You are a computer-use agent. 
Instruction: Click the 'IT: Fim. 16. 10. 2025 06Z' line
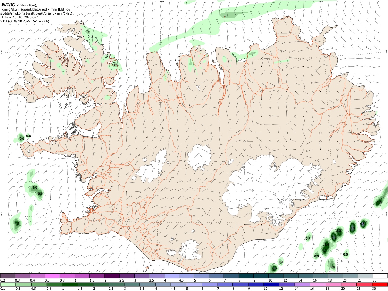(19, 17)
